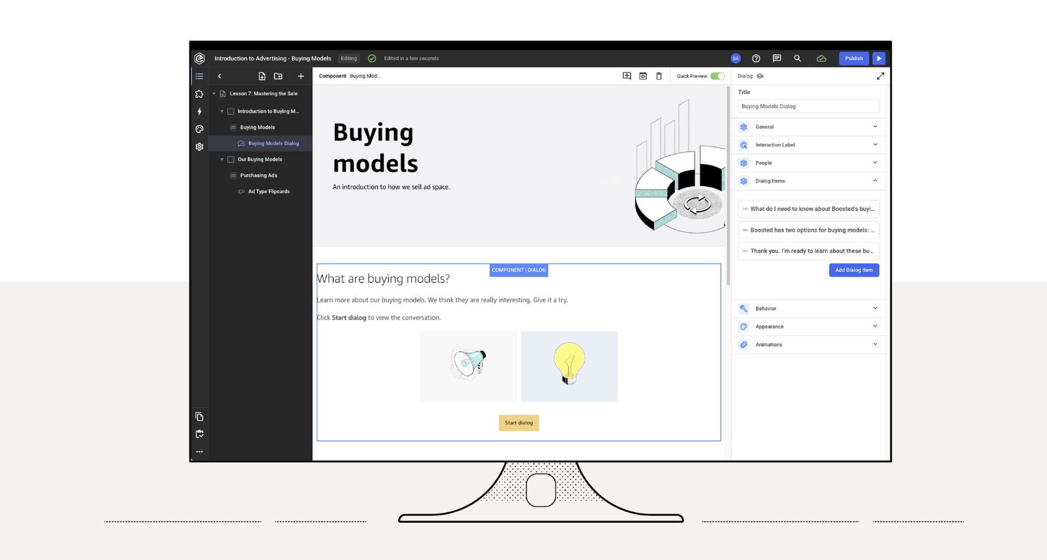This screenshot has height=560, width=1047.
Task: Open search from the top toolbar
Action: pyautogui.click(x=798, y=58)
